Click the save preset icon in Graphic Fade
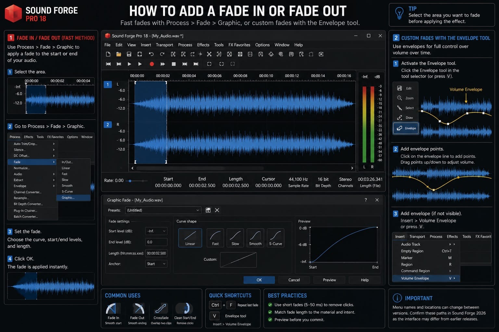Screen dimensions: 499x332 coord(208,210)
